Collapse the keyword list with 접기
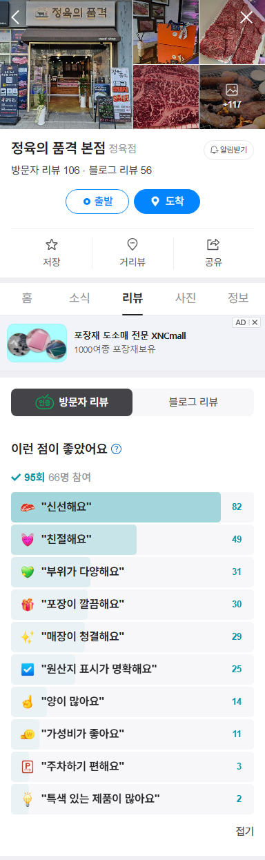This screenshot has width=265, height=860. pyautogui.click(x=244, y=830)
